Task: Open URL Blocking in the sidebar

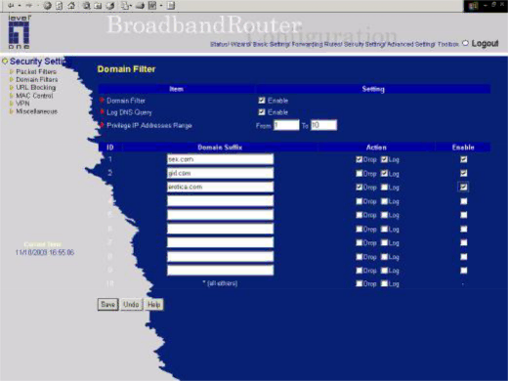Action: 36,87
